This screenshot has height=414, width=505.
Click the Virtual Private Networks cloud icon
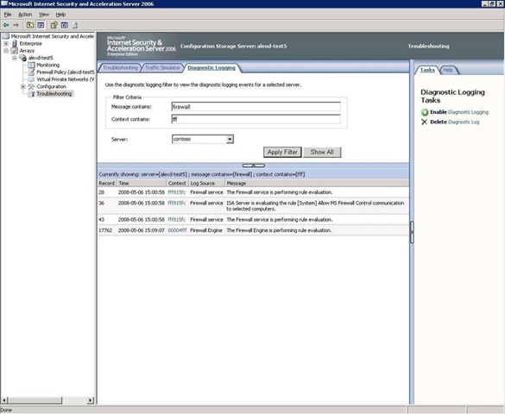[31, 79]
